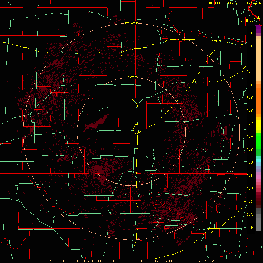Viewport: 263px width, 263px height.
Task: Select the pink segment of the color bar
Action: point(258,177)
